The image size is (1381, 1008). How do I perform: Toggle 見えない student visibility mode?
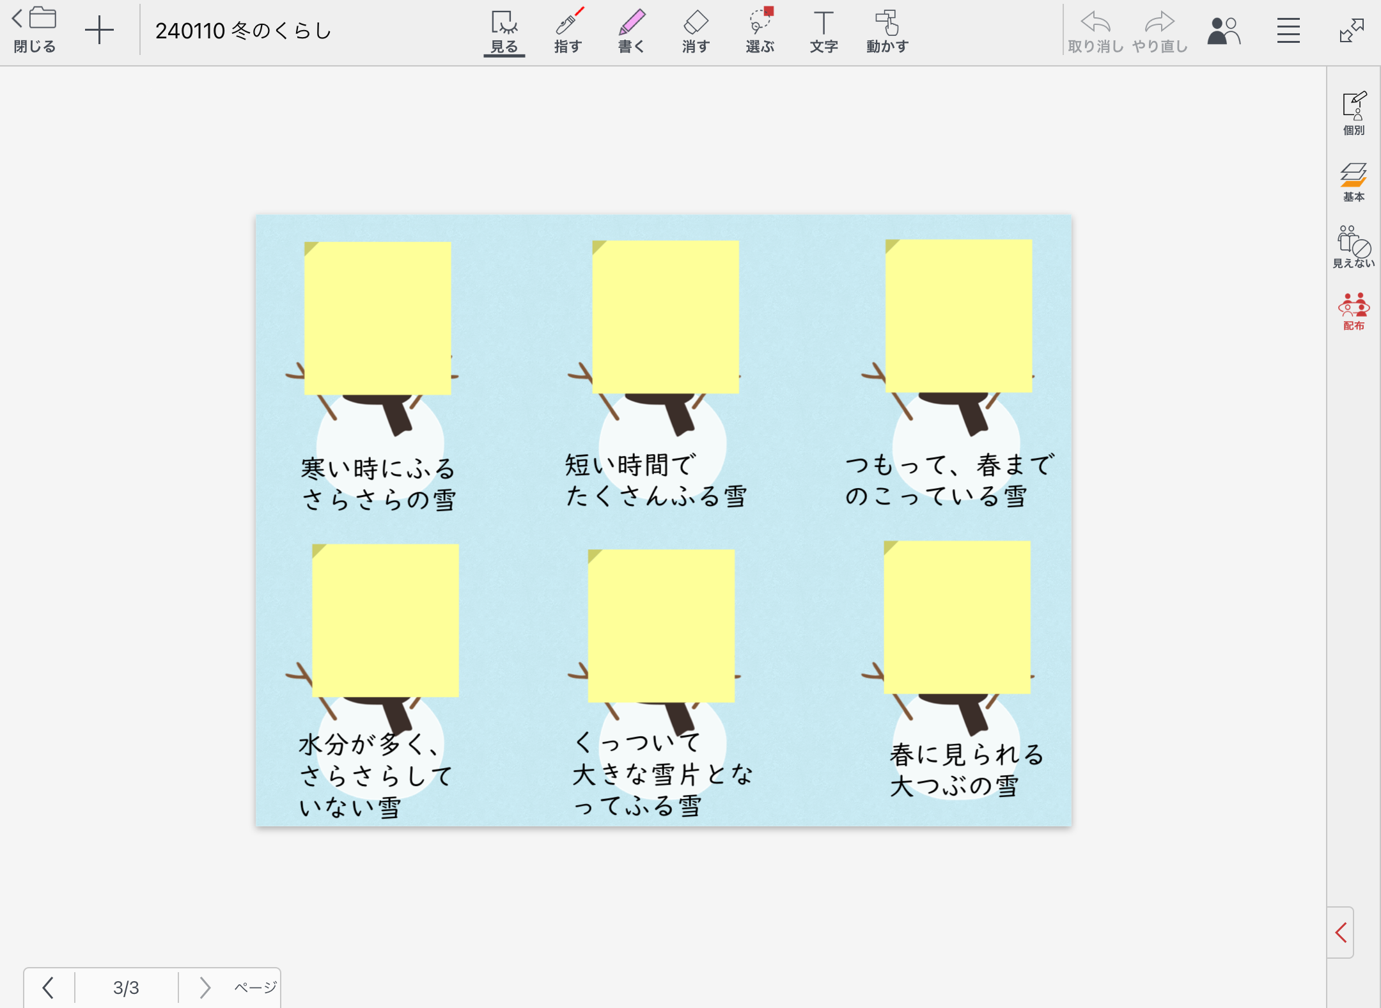coord(1353,247)
